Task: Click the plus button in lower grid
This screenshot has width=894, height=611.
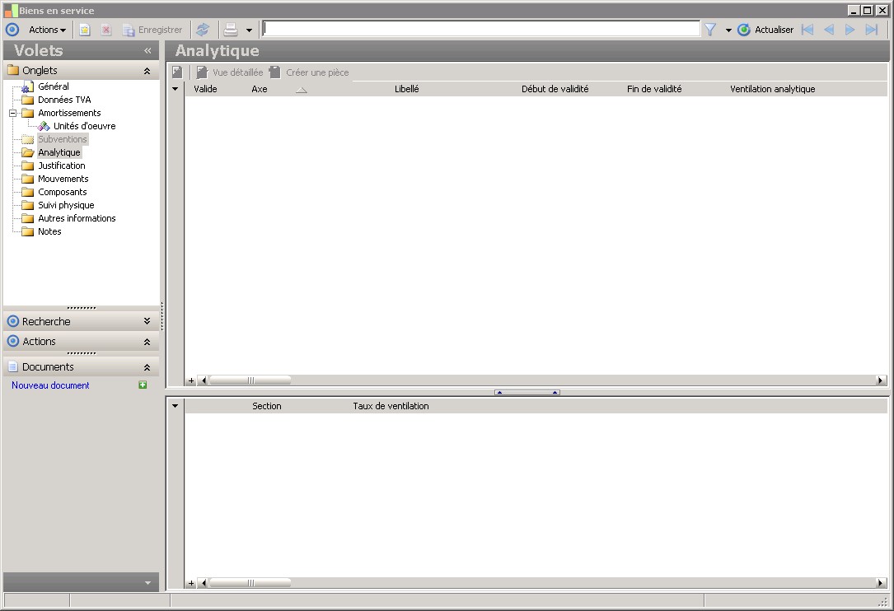Action: click(x=191, y=582)
